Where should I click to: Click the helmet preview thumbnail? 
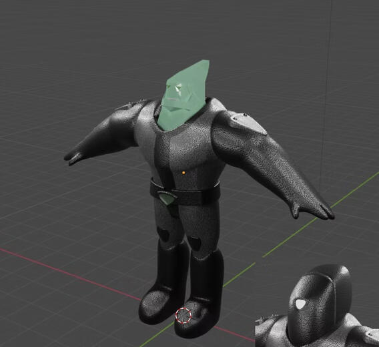coord(317,306)
